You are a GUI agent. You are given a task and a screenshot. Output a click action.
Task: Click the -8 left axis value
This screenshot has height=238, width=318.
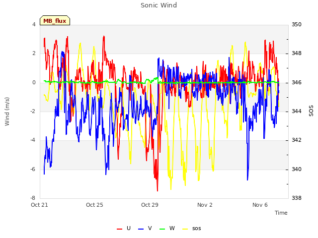[33, 198]
